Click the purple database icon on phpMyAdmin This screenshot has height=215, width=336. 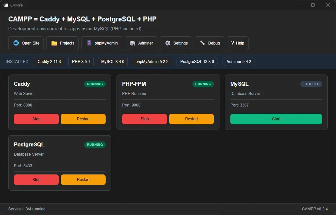(89, 43)
